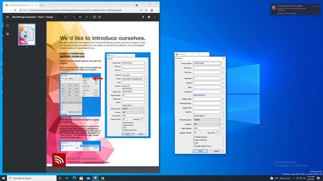
Task: Click the display password link
Action: (x=199, y=95)
